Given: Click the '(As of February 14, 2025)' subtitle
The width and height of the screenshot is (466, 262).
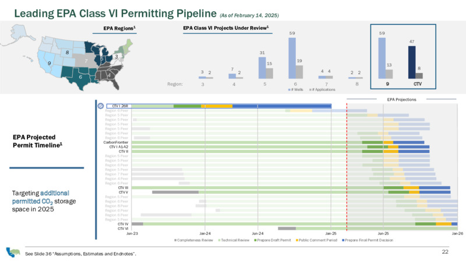Looking at the screenshot, I should [x=249, y=16].
